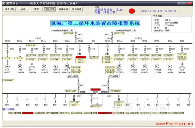Open the 历史记录 history records
The height and width of the screenshot is (128, 195).
click(50, 9)
